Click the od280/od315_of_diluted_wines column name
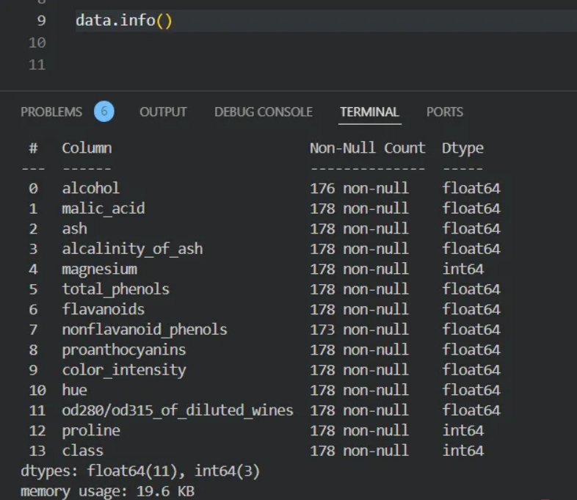This screenshot has height=500, width=577. (178, 410)
